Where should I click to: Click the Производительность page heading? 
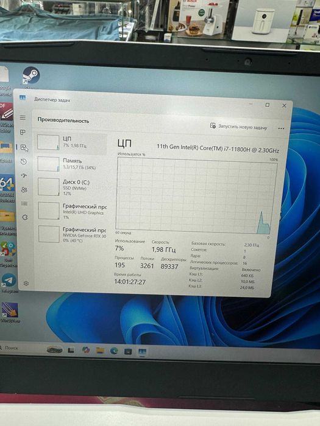(63, 120)
